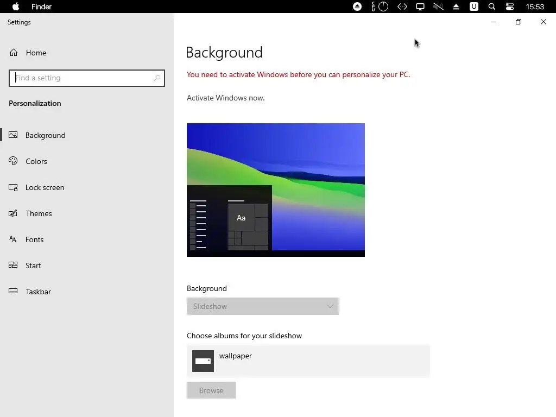Go to Lock screen settings
Screen dimensions: 556x417
click(x=45, y=187)
